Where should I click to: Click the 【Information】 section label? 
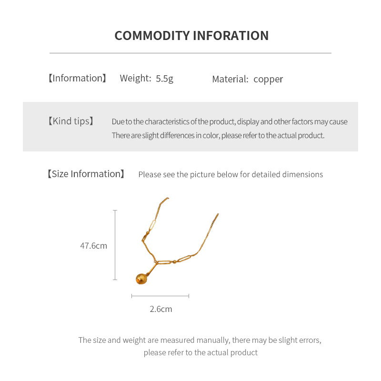[77, 79]
